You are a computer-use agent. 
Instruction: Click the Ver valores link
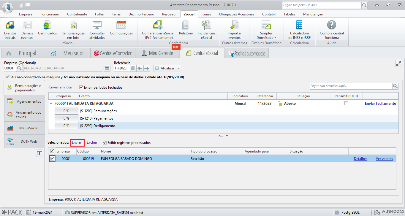pyautogui.click(x=384, y=159)
